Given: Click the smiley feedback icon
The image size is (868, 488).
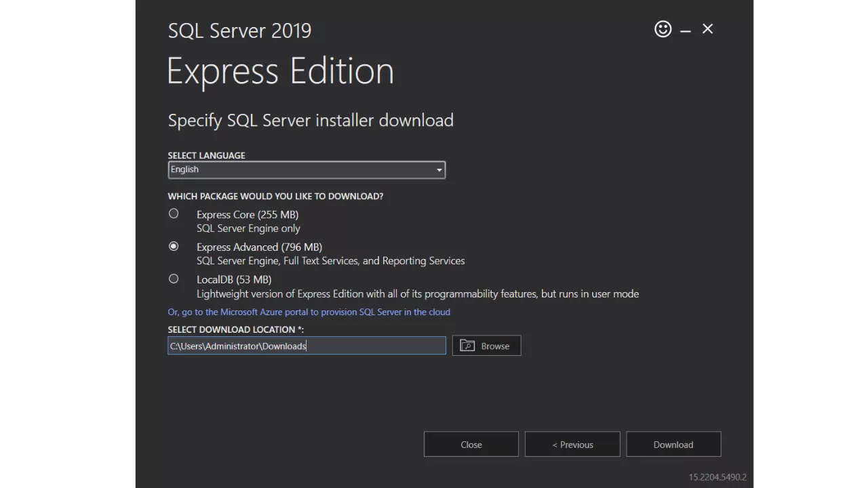Looking at the screenshot, I should click(x=663, y=29).
